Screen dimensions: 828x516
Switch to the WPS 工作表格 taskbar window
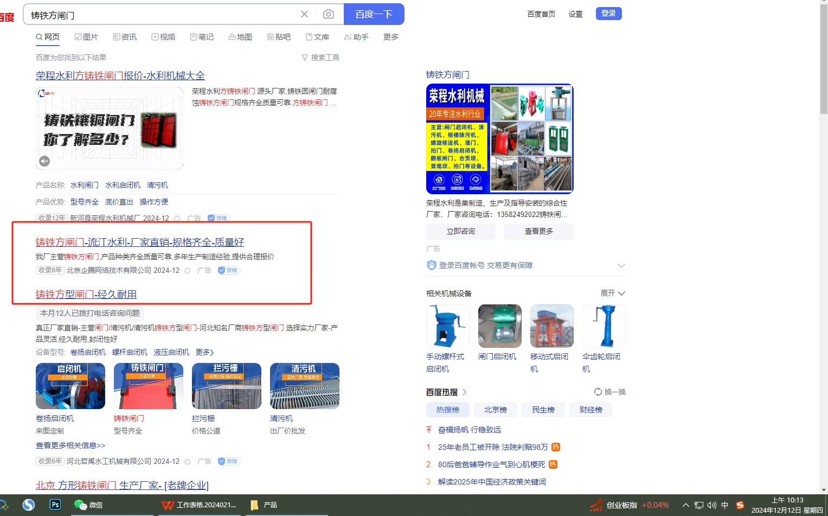tap(199, 505)
